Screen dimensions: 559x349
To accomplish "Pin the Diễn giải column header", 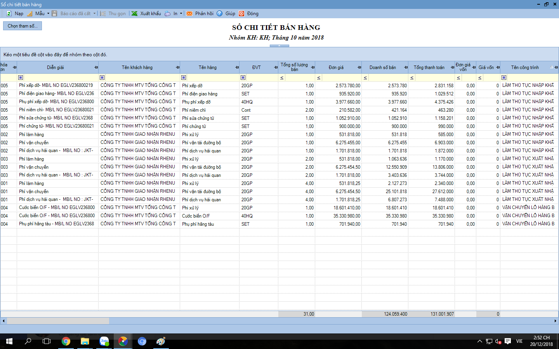I will click(96, 67).
